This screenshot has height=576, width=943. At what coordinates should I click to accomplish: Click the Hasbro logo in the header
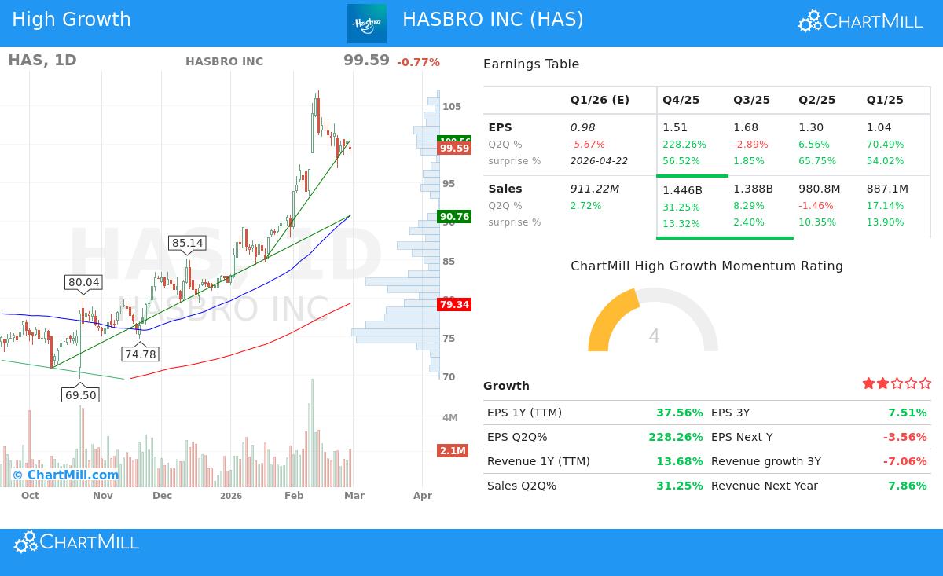click(366, 23)
